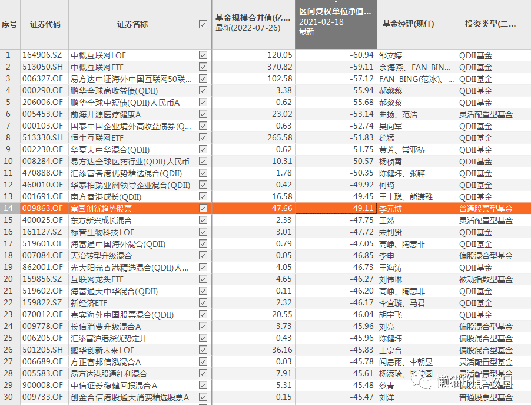
Task: Toggle checkbox for 前海开源医疗健康A row
Action: click(203, 114)
